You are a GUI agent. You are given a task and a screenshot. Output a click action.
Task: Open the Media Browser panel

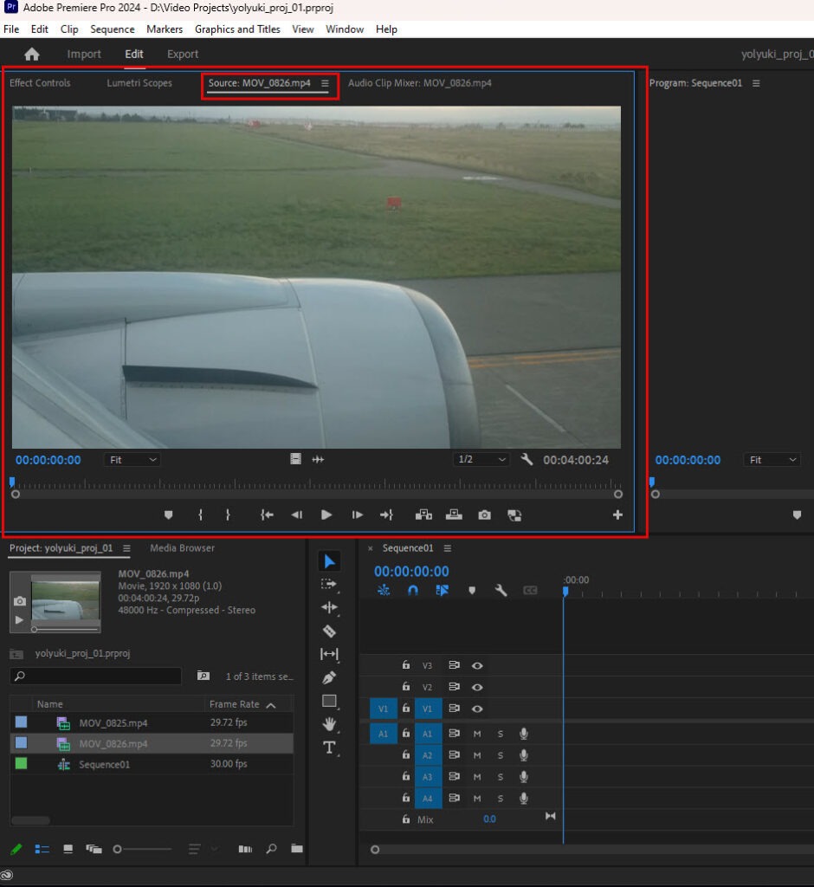pyautogui.click(x=182, y=547)
